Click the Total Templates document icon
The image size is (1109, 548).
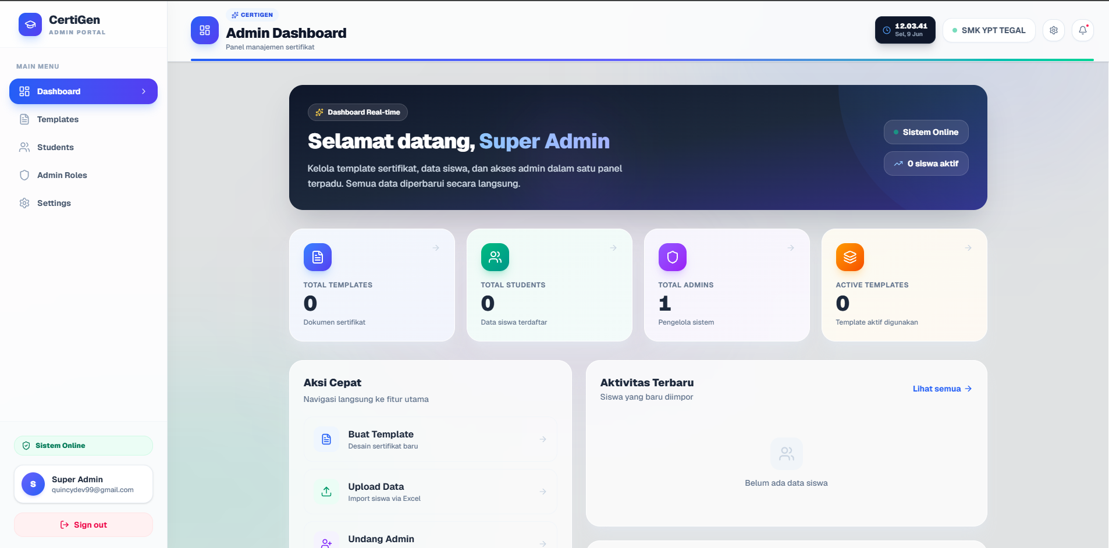[x=318, y=257]
